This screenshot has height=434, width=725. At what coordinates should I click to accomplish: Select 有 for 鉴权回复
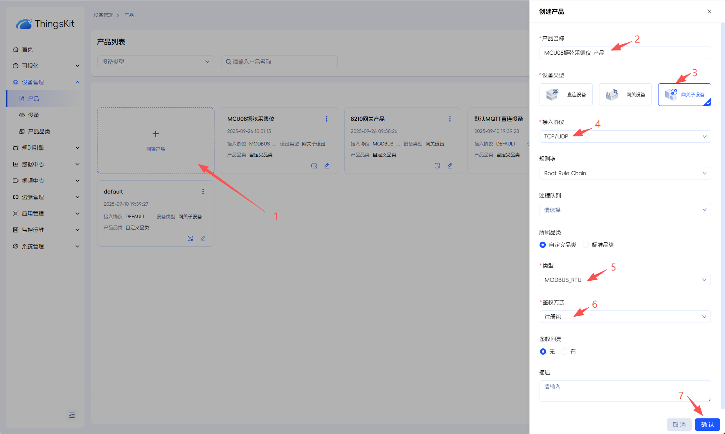[564, 352]
